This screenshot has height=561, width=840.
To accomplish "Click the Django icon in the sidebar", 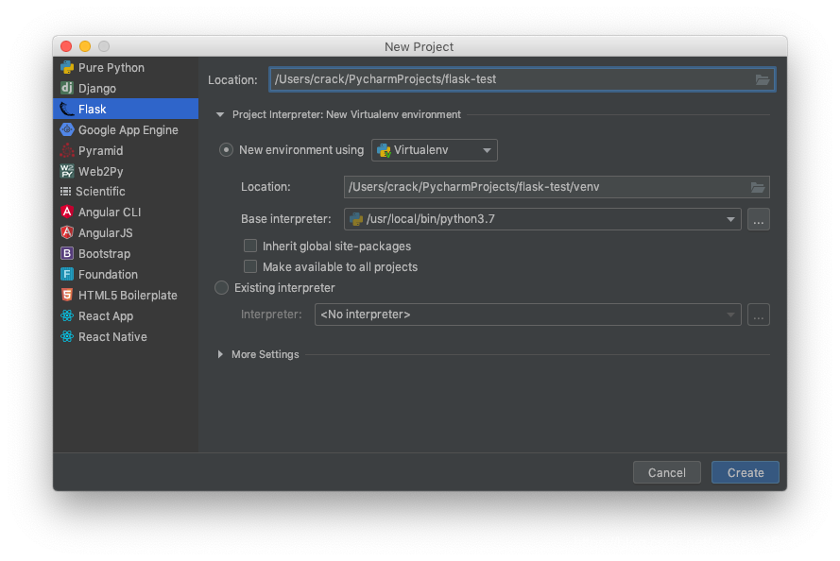I will 67,88.
